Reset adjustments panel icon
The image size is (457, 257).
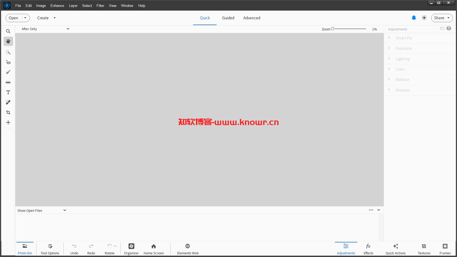click(442, 28)
